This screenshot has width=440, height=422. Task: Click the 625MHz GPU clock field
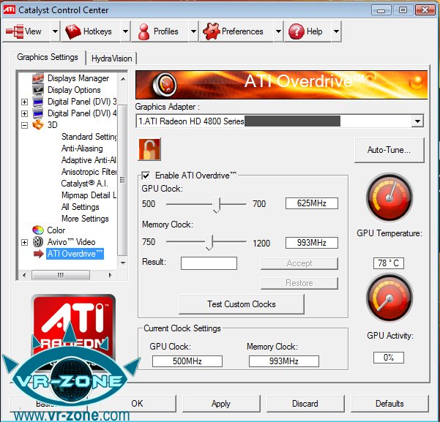312,203
